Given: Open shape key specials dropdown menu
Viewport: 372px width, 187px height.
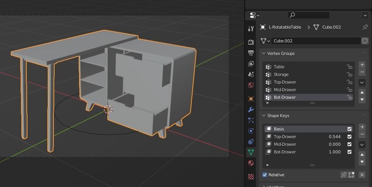Looking at the screenshot, I should pyautogui.click(x=362, y=145).
